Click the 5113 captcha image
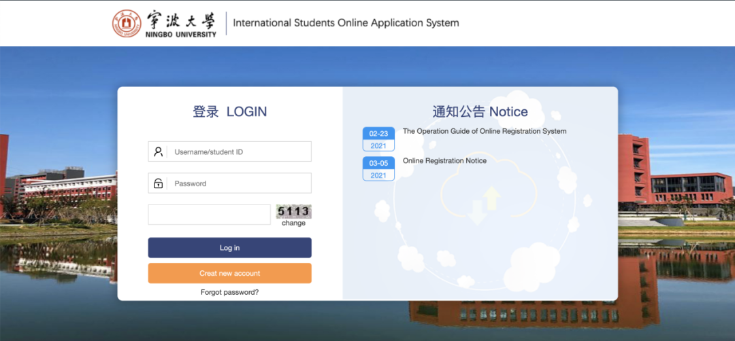Viewport: 735px width, 341px height. tap(293, 211)
